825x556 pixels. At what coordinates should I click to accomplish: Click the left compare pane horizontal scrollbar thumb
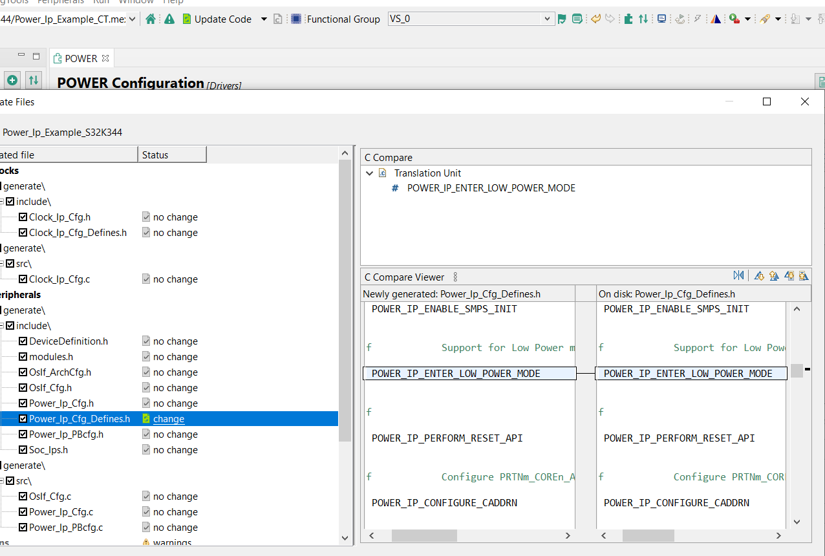coord(424,535)
